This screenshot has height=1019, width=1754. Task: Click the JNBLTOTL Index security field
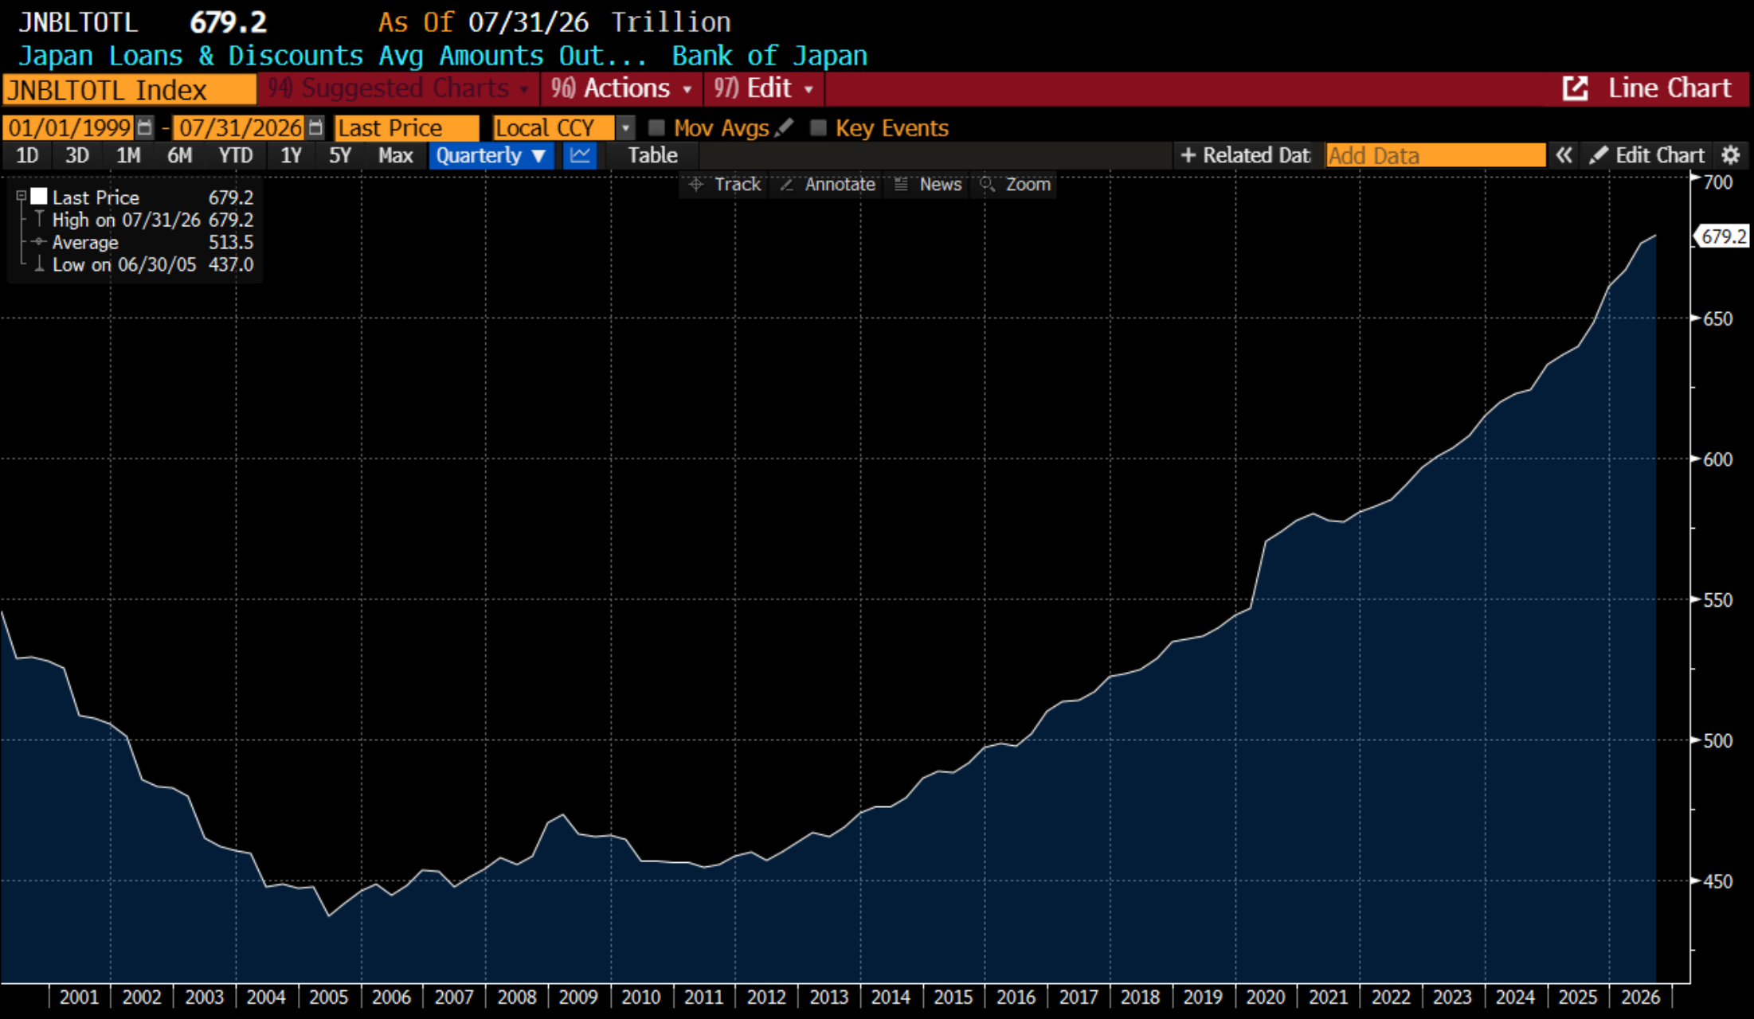click(x=129, y=90)
